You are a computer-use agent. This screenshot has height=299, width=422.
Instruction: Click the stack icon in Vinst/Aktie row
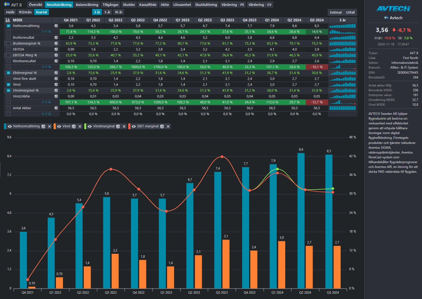[56, 96]
